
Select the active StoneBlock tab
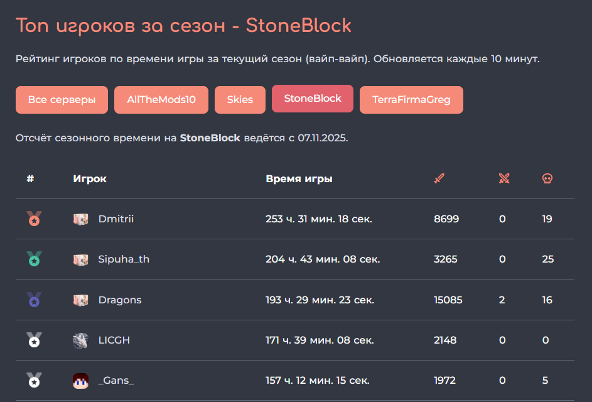[313, 99]
